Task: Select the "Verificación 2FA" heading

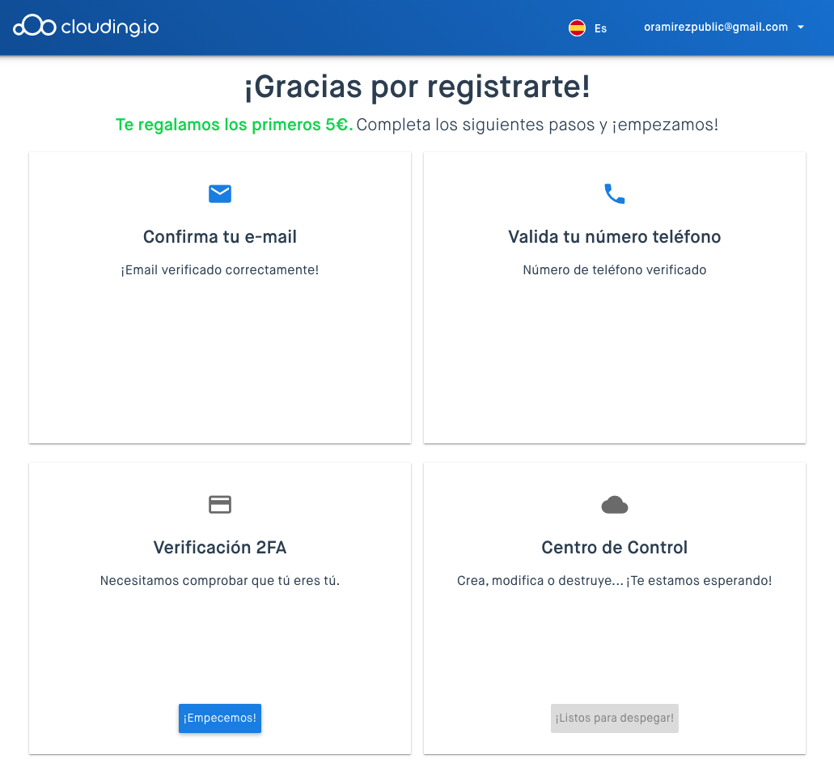Action: point(220,548)
